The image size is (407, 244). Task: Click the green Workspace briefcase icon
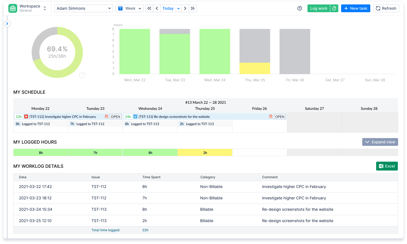point(13,8)
